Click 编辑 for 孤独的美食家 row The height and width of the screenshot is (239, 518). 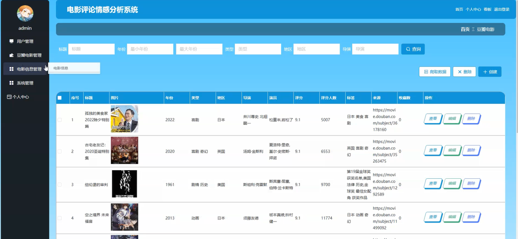click(452, 119)
